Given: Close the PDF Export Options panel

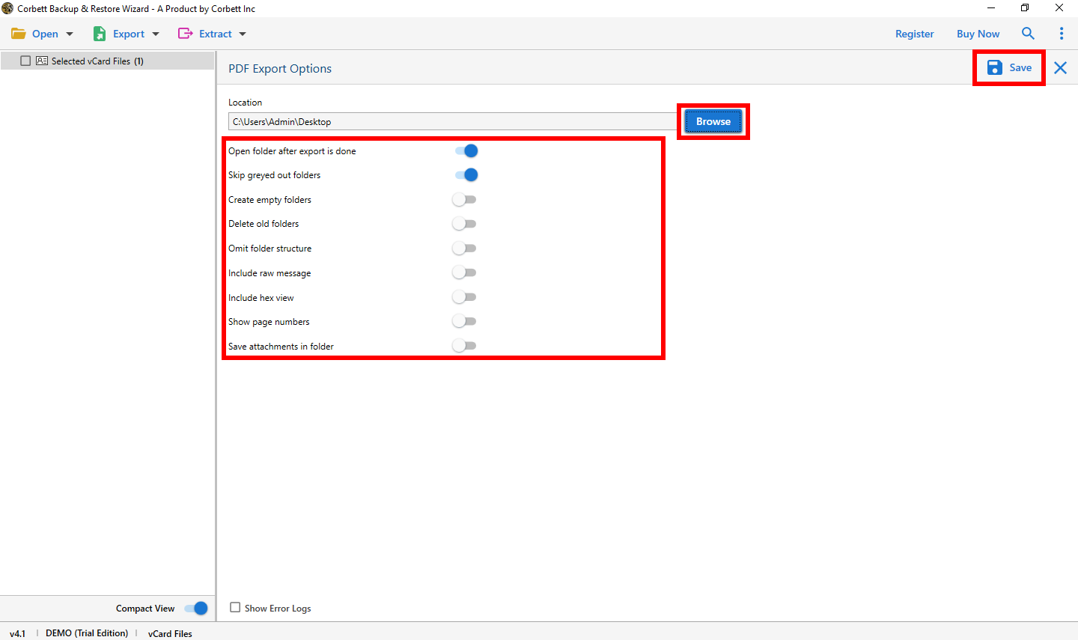Looking at the screenshot, I should [1060, 68].
